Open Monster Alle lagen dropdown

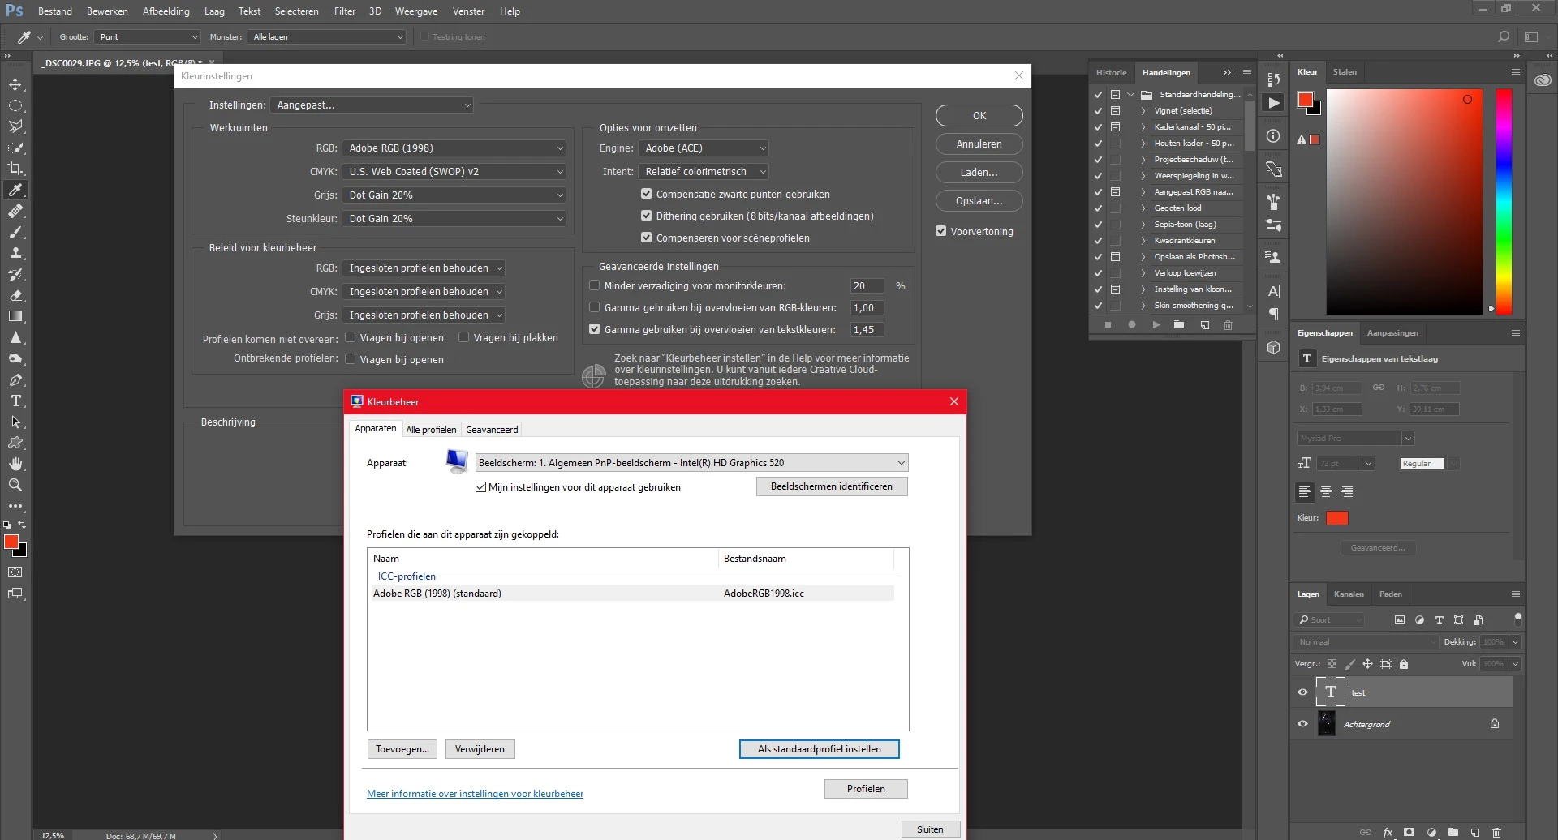pos(327,37)
